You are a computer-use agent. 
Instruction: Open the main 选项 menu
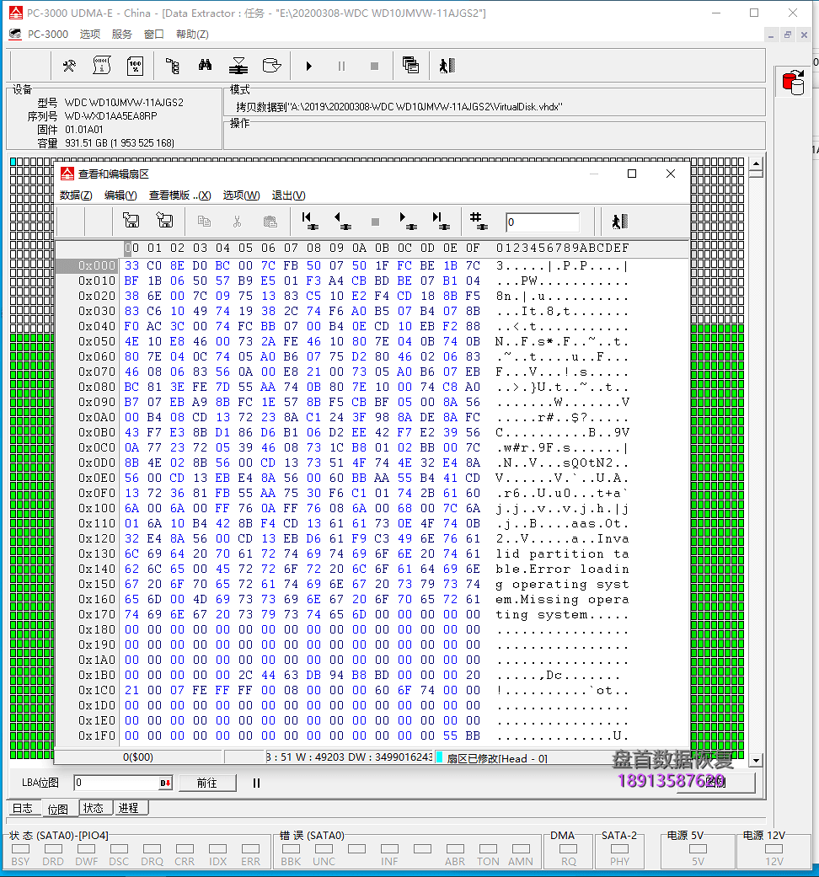90,34
